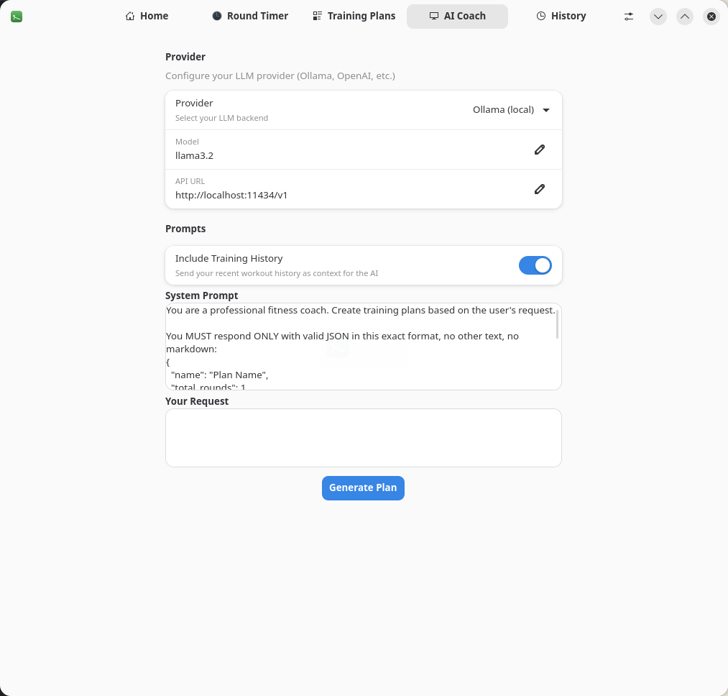Click the System Prompt scrollbar
Viewport: 728px width, 696px height.
(x=557, y=324)
